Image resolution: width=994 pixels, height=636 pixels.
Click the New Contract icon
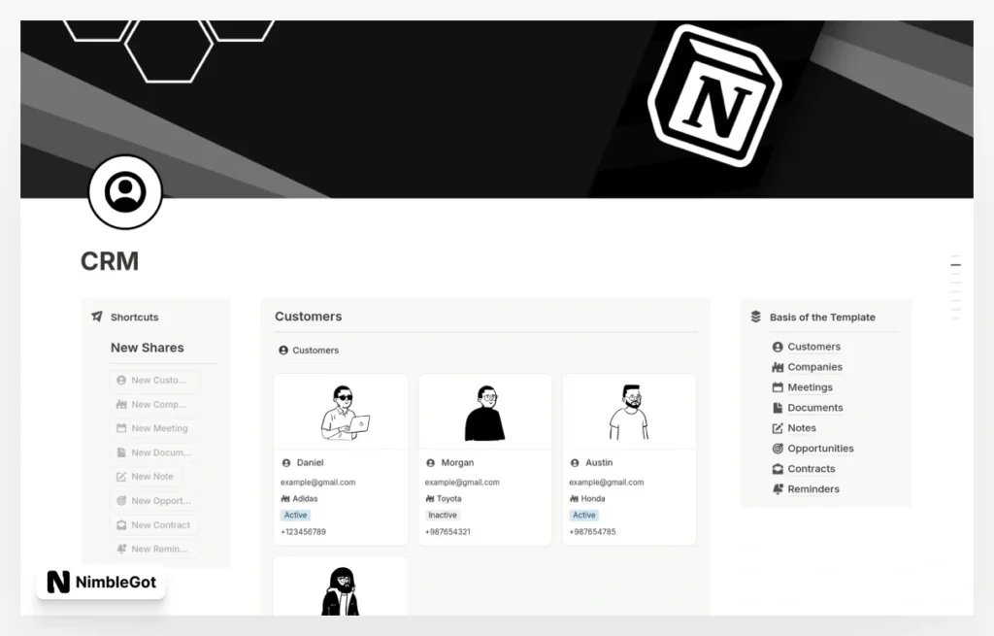point(121,525)
